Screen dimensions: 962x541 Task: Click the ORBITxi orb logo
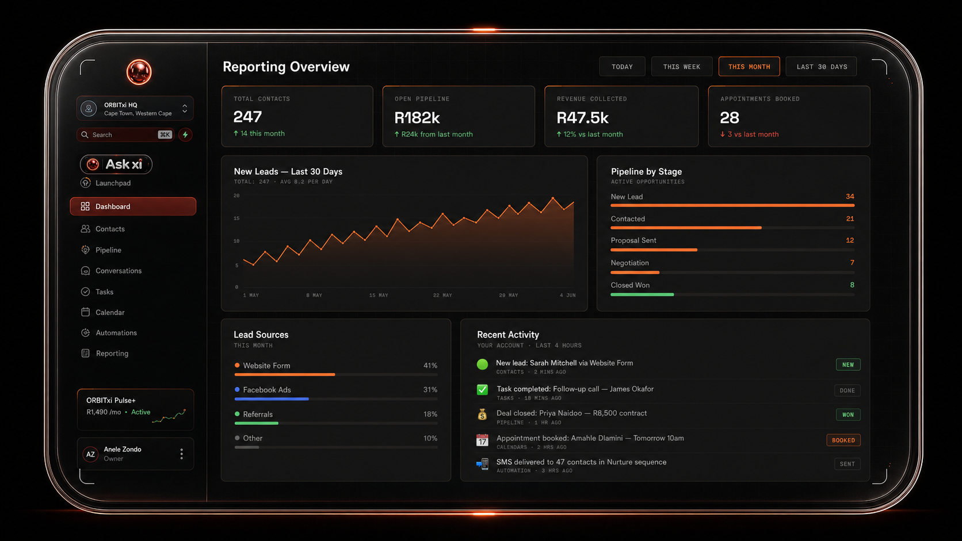click(x=139, y=72)
